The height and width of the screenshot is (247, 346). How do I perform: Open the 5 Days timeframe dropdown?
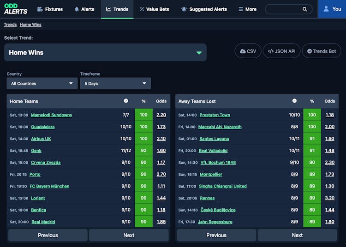click(x=115, y=84)
